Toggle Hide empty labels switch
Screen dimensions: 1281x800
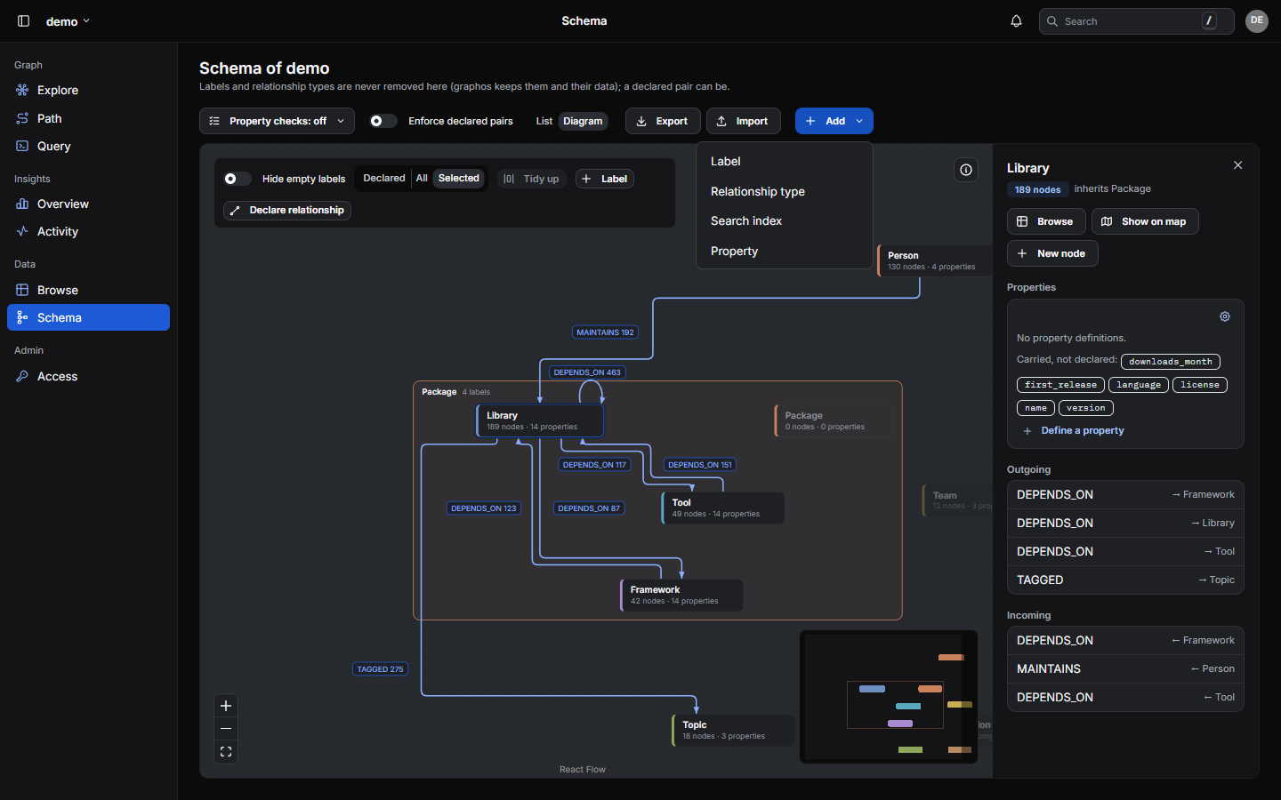pos(238,179)
